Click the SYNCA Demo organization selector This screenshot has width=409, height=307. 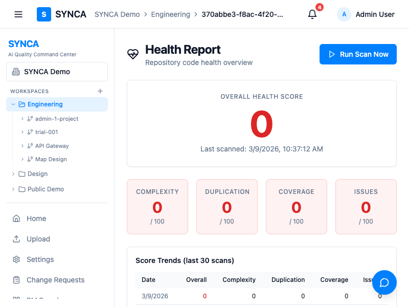click(57, 72)
